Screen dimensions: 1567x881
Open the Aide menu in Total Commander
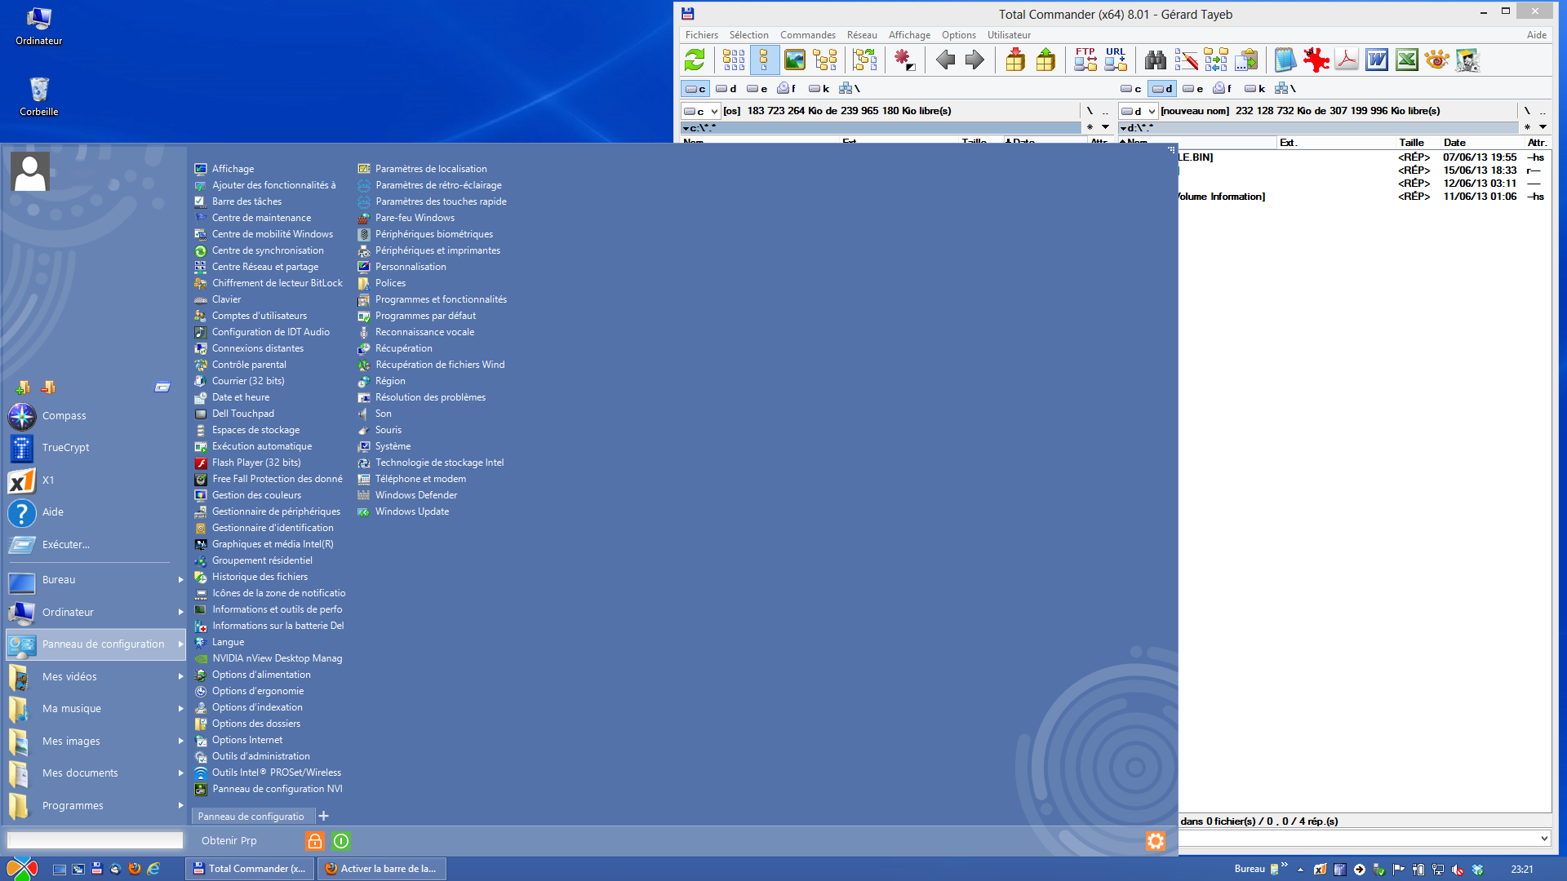tap(1536, 35)
